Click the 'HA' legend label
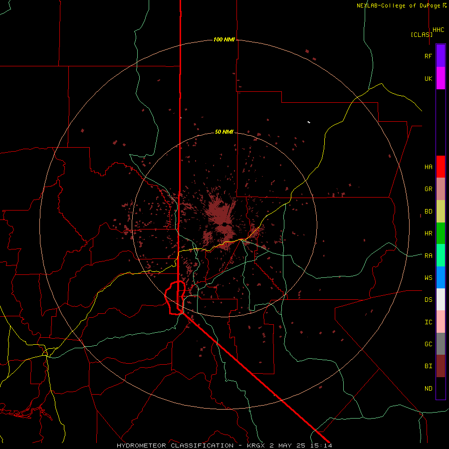 coord(428,167)
